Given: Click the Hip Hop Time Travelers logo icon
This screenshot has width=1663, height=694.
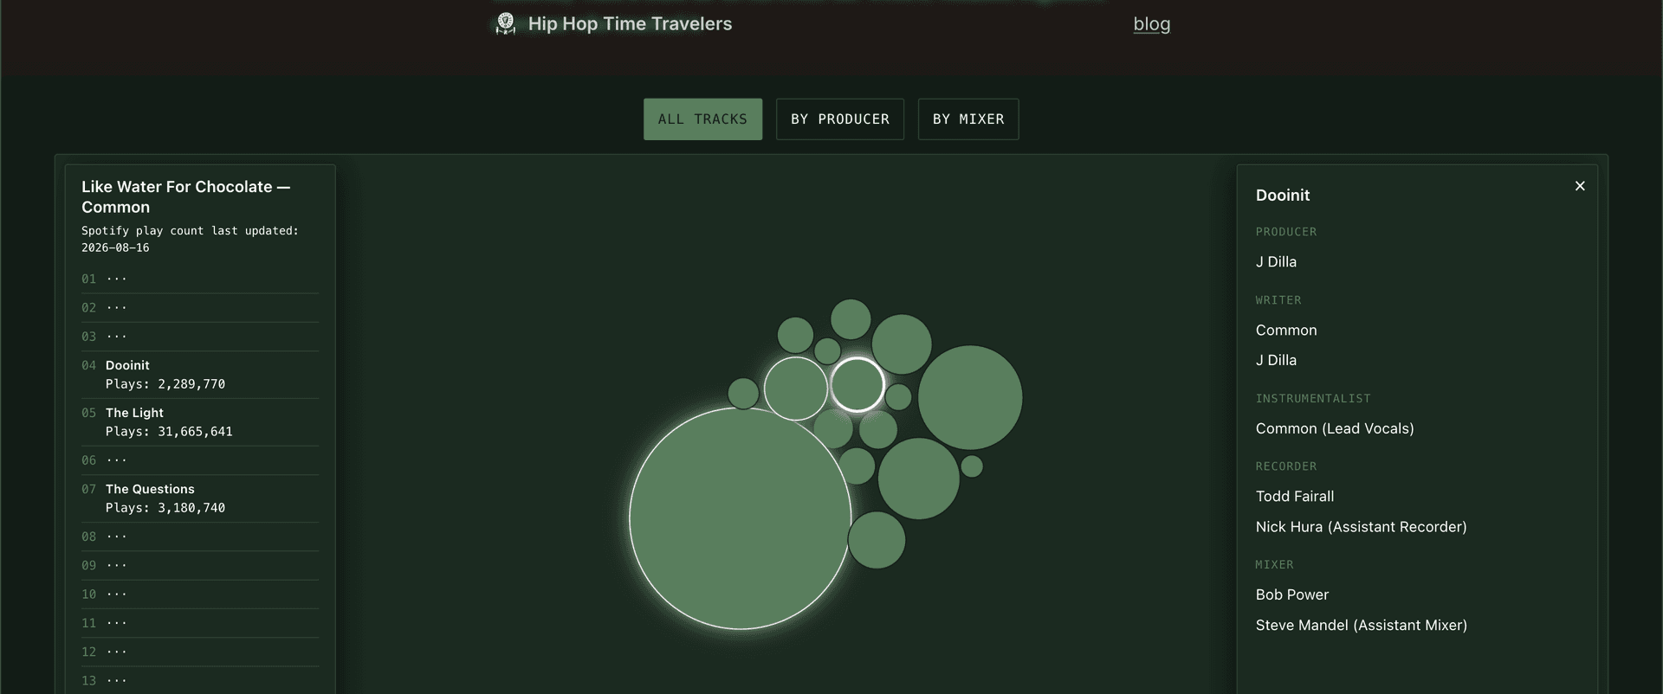Looking at the screenshot, I should pos(505,23).
